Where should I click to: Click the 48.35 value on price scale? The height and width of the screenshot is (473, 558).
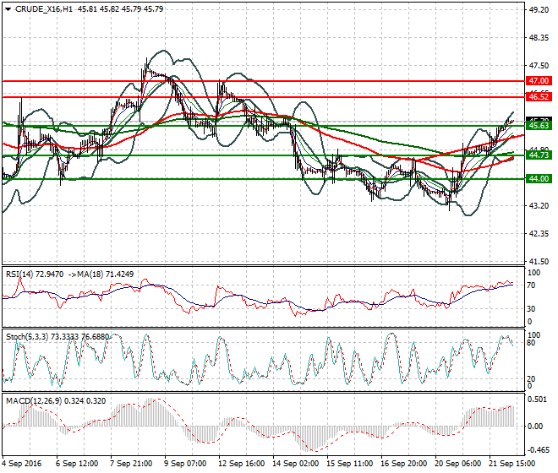click(x=538, y=38)
